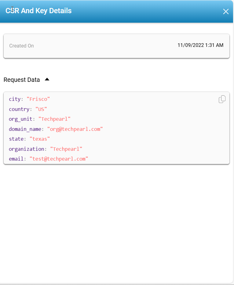Select the "test@techpearl.com" email value

point(59,159)
